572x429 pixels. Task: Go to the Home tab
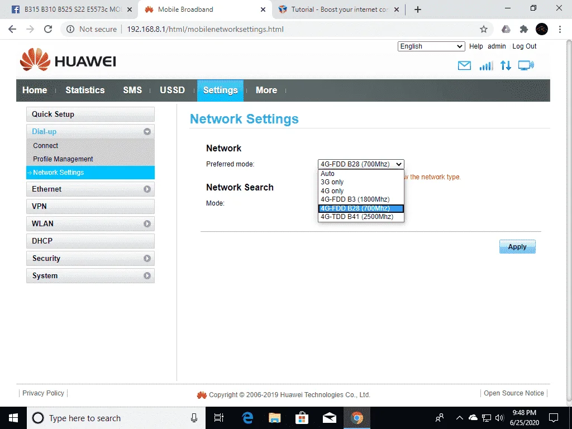35,90
